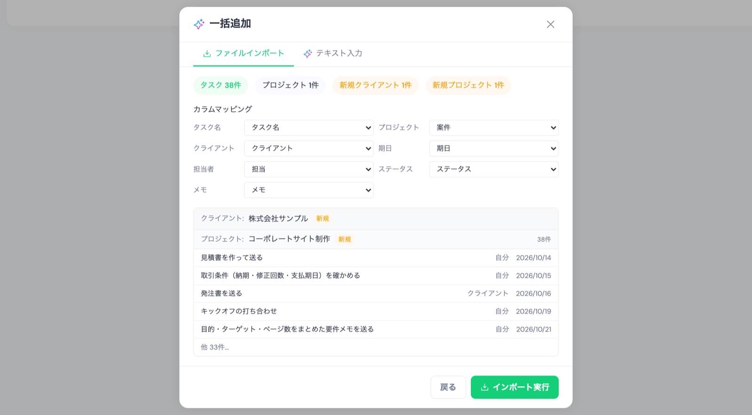The image size is (752, 415).
Task: Select the 見積書を作って送る task row
Action: [376, 258]
